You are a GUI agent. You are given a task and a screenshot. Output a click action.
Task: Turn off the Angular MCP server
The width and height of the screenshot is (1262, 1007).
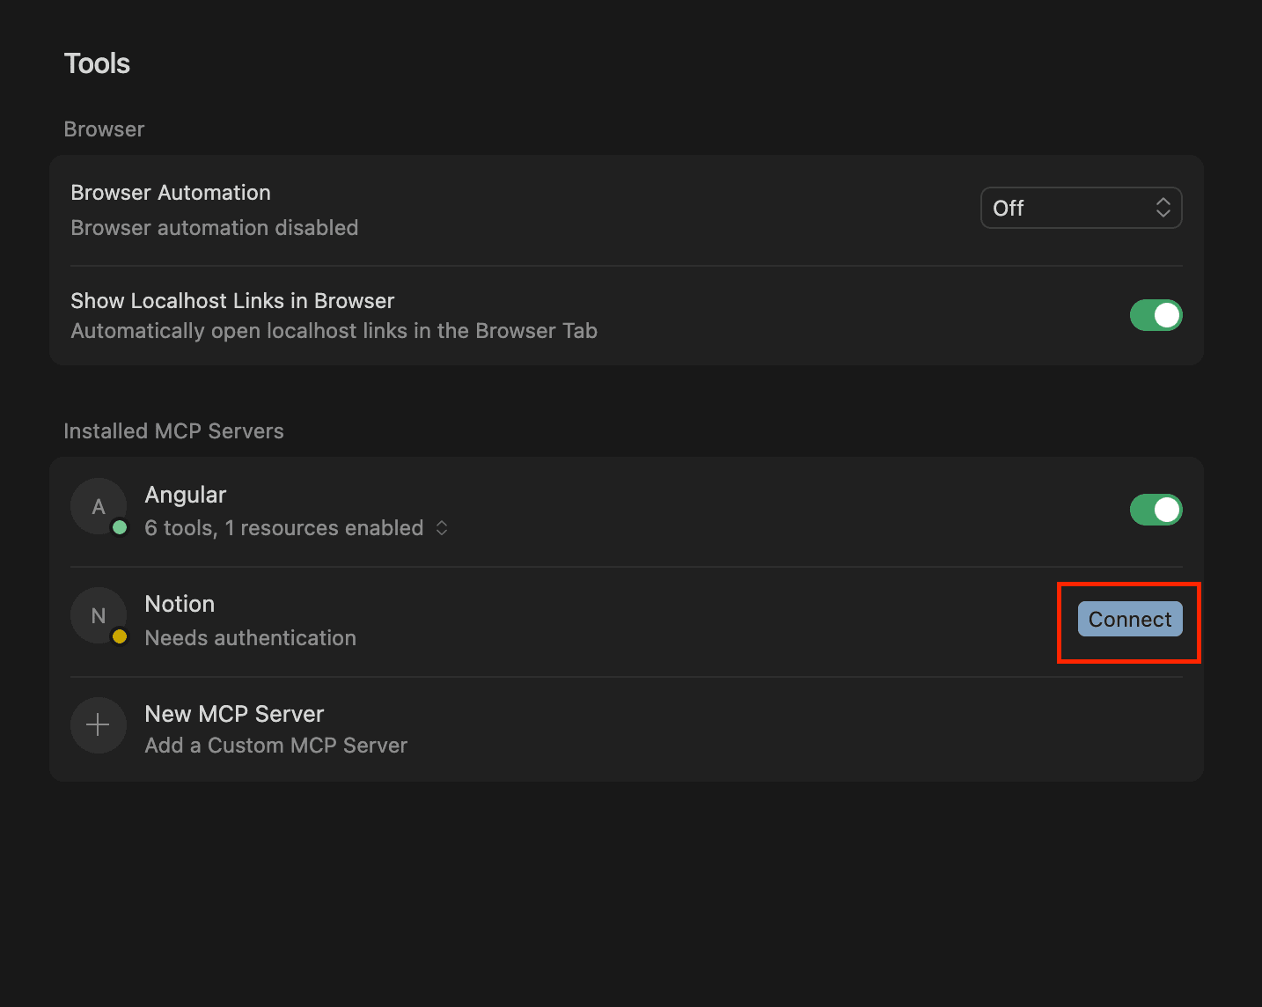(x=1156, y=509)
